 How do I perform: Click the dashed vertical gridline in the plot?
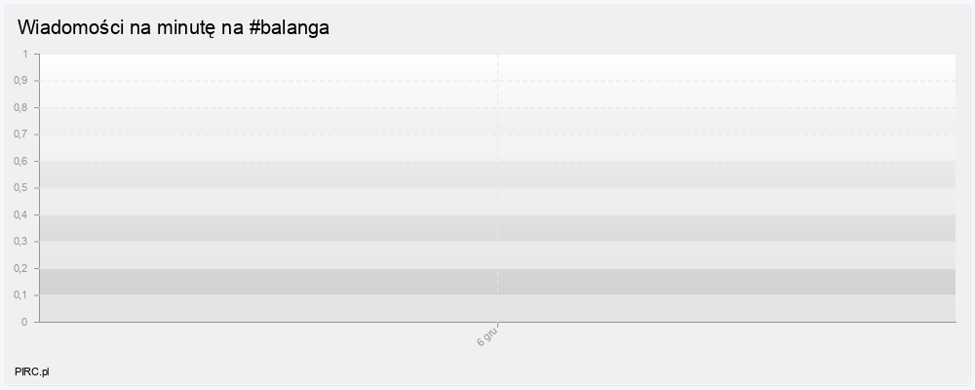coord(497,146)
